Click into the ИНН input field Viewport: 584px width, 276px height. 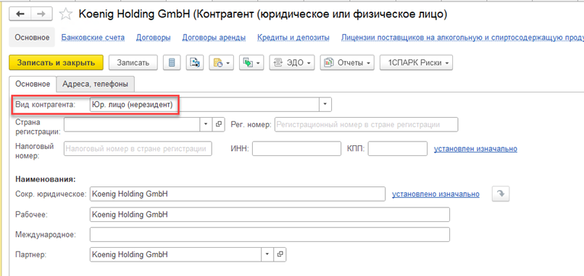pos(297,149)
